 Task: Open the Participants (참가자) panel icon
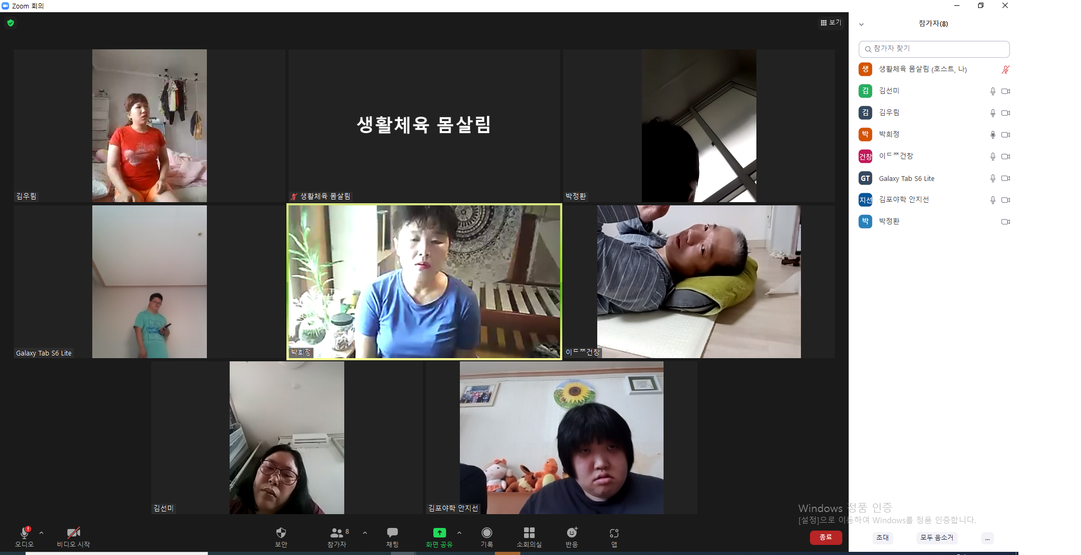tap(337, 537)
